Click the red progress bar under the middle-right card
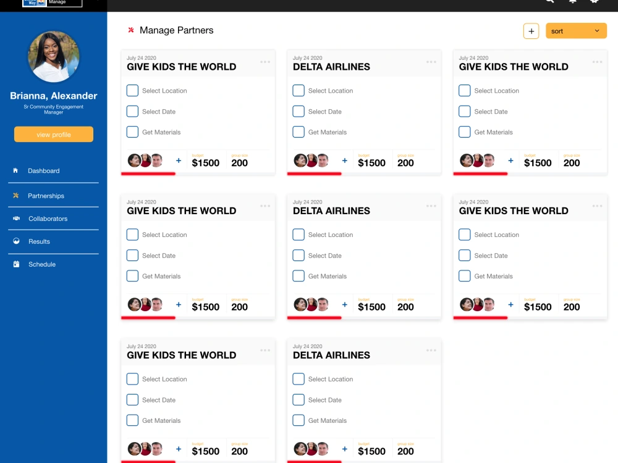 480,318
